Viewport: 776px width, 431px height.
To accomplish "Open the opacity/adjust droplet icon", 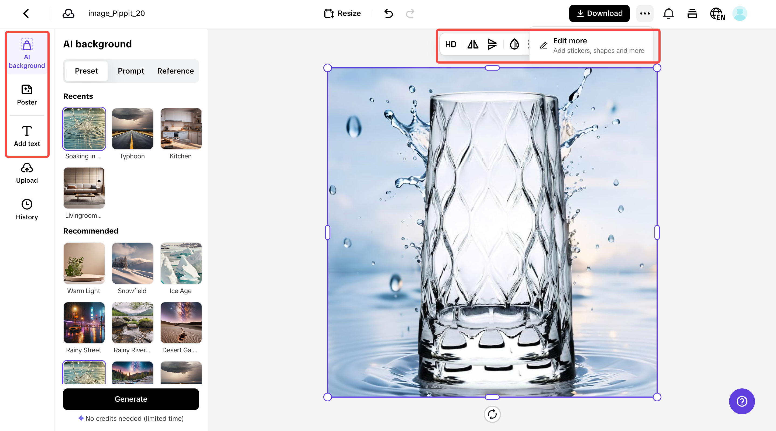I will (x=514, y=44).
